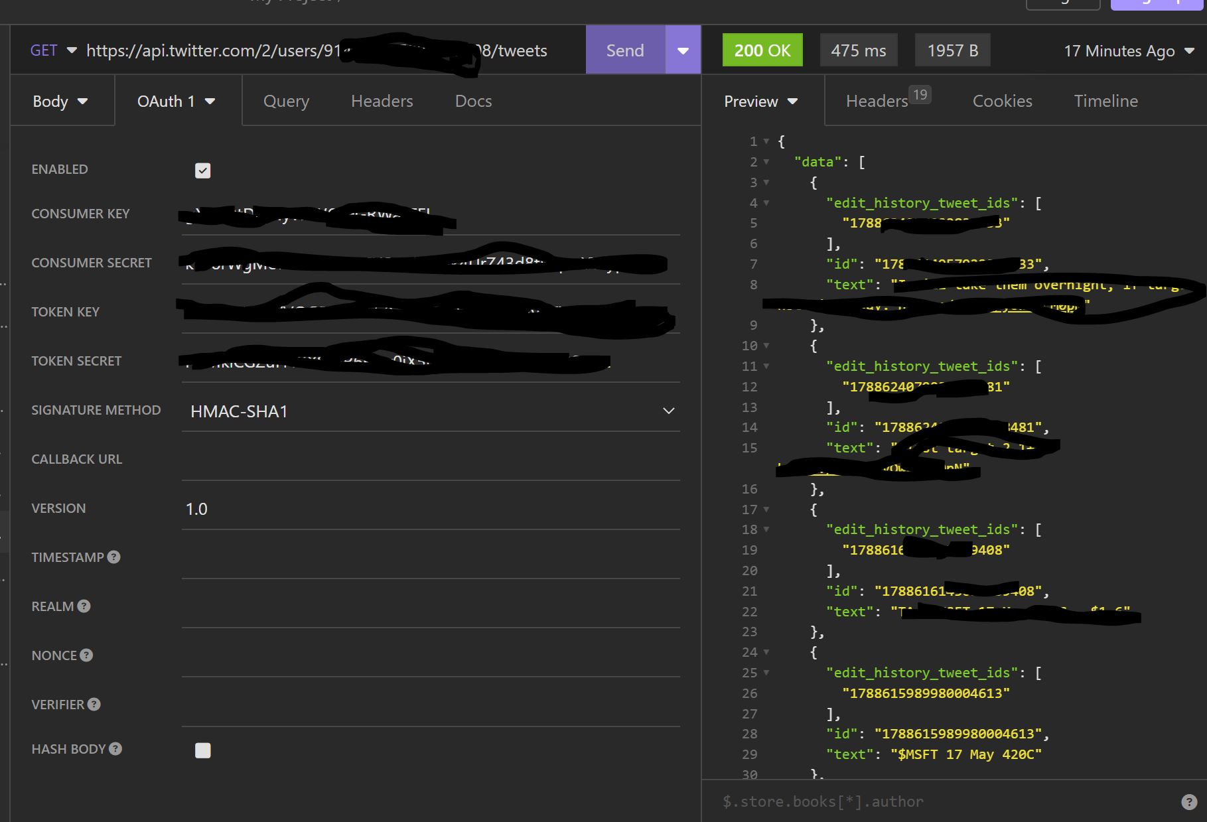Viewport: 1207px width, 822px height.
Task: Open the Timeline response tab
Action: point(1105,101)
